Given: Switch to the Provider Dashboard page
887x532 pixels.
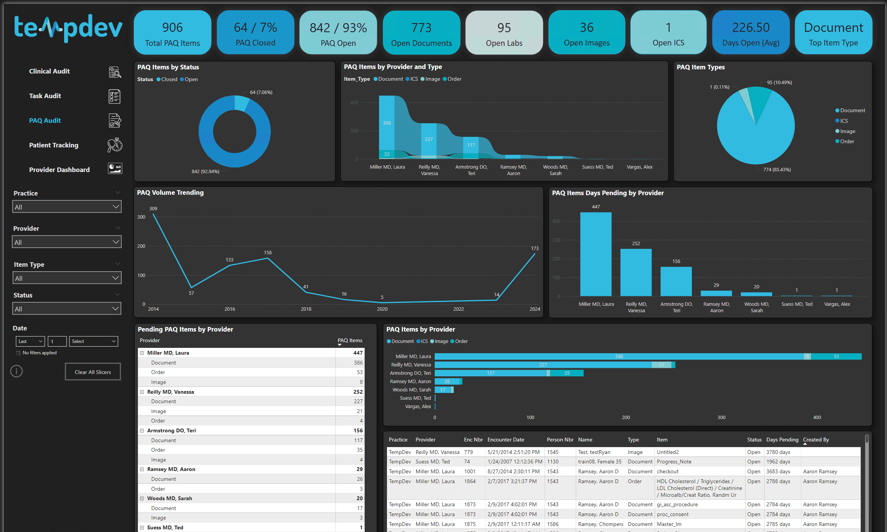Looking at the screenshot, I should click(x=60, y=170).
